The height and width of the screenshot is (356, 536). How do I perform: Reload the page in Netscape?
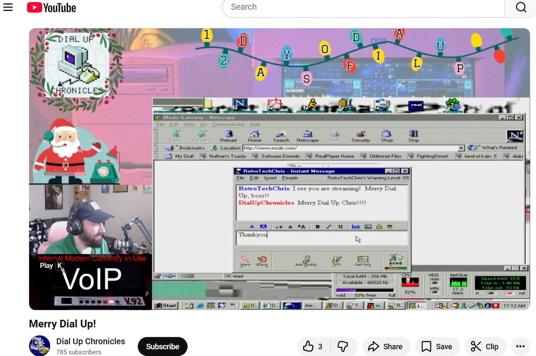(228, 136)
